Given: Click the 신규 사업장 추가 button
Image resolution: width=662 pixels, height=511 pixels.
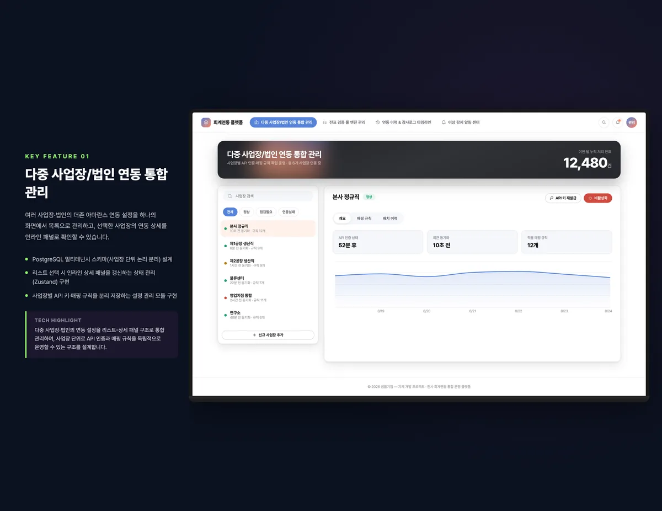Looking at the screenshot, I should [268, 335].
